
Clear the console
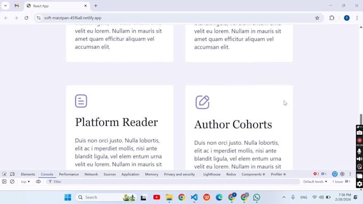[x=12, y=182]
